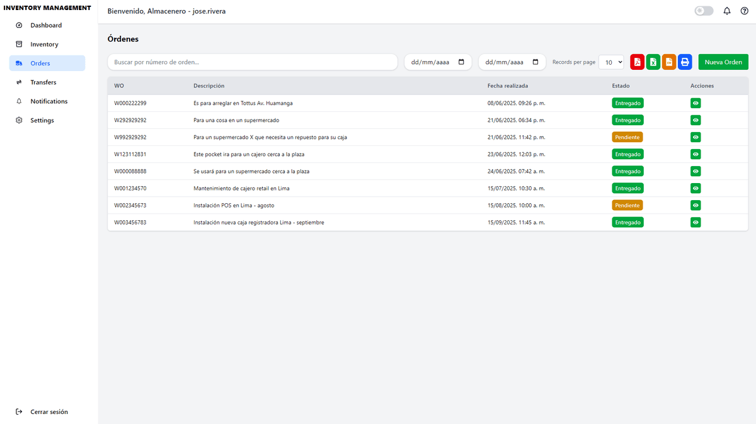
Task: View order W992929292 details
Action: point(696,137)
